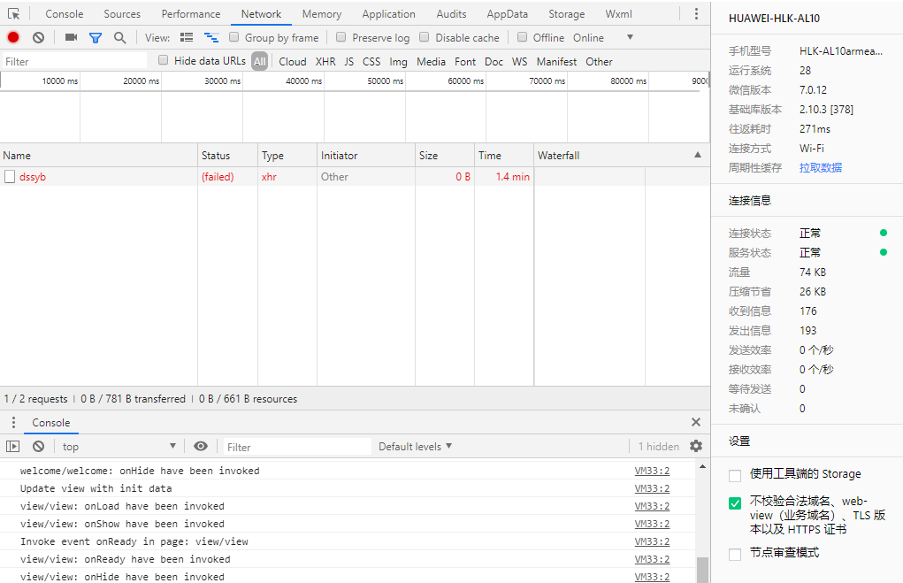Open the Performance tab
The height and width of the screenshot is (583, 903).
191,14
